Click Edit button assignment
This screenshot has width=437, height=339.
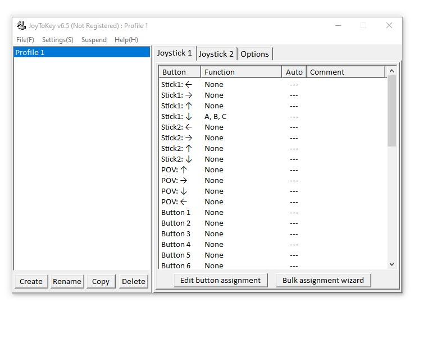point(220,280)
